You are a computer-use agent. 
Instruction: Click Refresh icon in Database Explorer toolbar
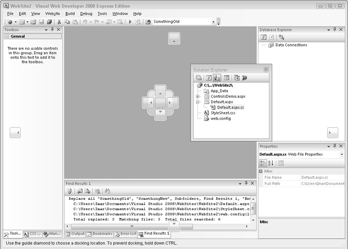263,37
